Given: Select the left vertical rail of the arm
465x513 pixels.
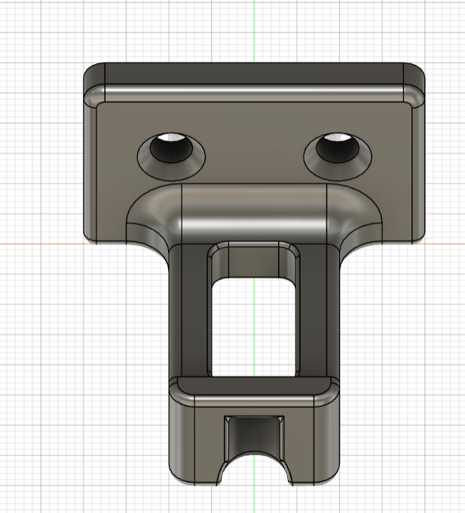Looking at the screenshot, I should [x=194, y=311].
